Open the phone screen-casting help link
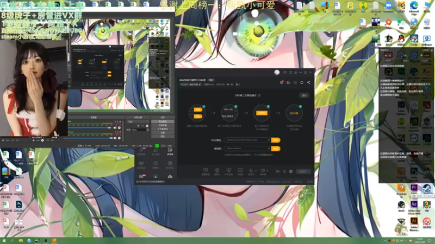Image resolution: width=435 pixels, height=244 pixels. pyautogui.click(x=152, y=182)
